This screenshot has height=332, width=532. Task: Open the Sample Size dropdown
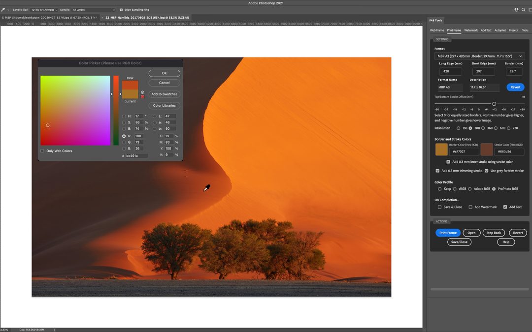(44, 9)
